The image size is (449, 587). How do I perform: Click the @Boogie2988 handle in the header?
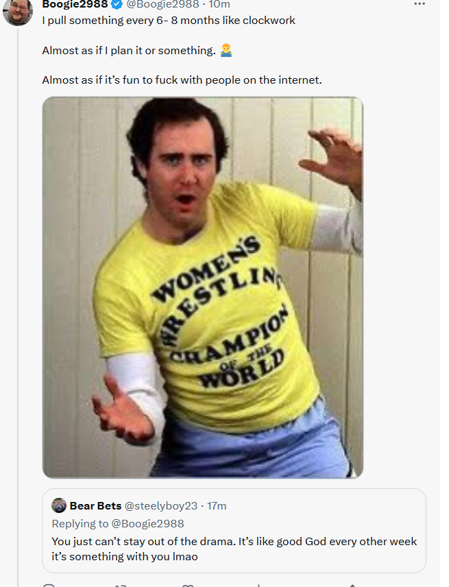[x=162, y=4]
